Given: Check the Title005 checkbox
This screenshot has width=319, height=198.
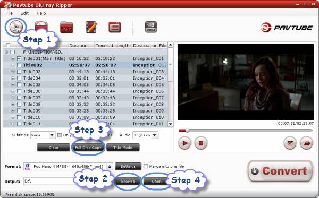Looking at the screenshot, I should 19,85.
